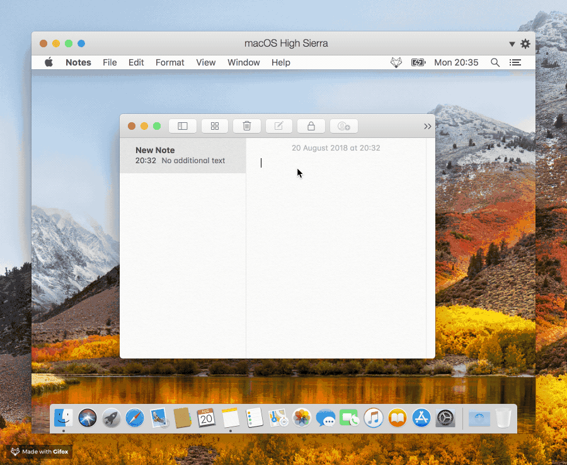
Task: Open App Store icon in Dock
Action: click(x=421, y=418)
